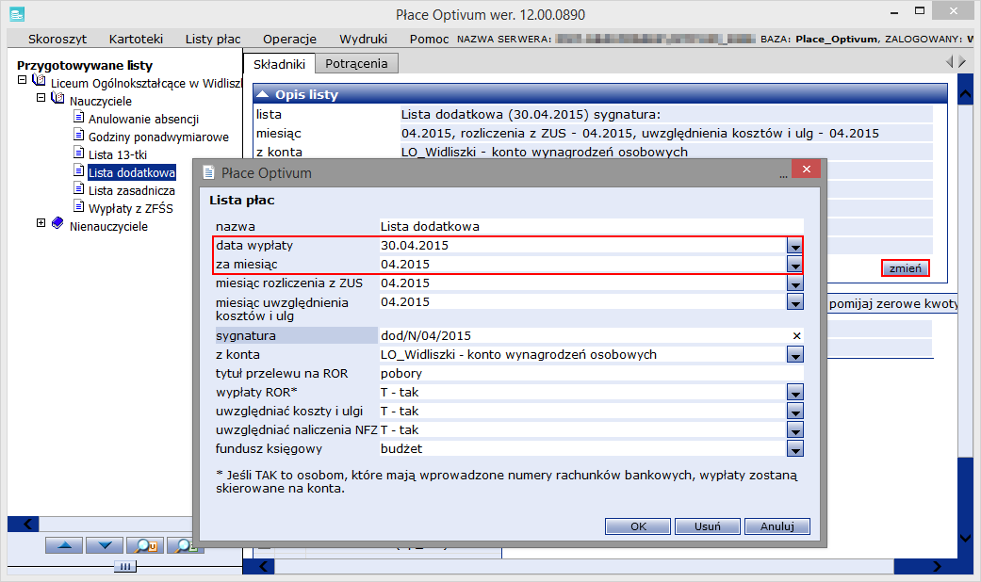The width and height of the screenshot is (981, 582).
Task: Click the zmień button
Action: coord(906,268)
